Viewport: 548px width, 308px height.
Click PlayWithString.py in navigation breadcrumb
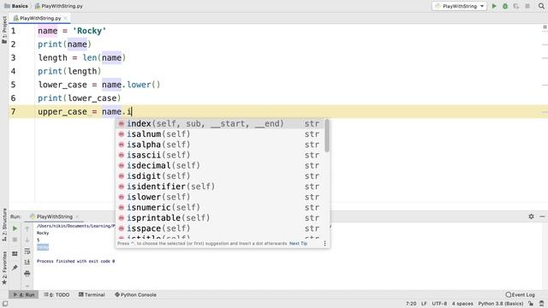59,6
